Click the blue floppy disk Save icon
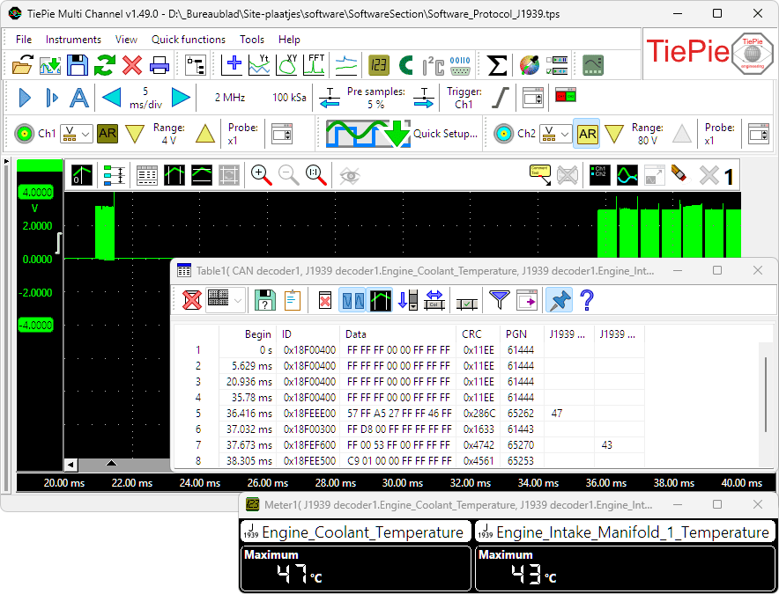Screen dimensions: 779x594 [x=78, y=64]
